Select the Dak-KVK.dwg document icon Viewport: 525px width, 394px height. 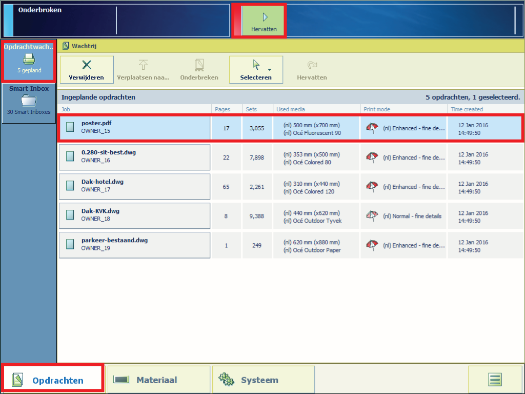click(x=70, y=215)
